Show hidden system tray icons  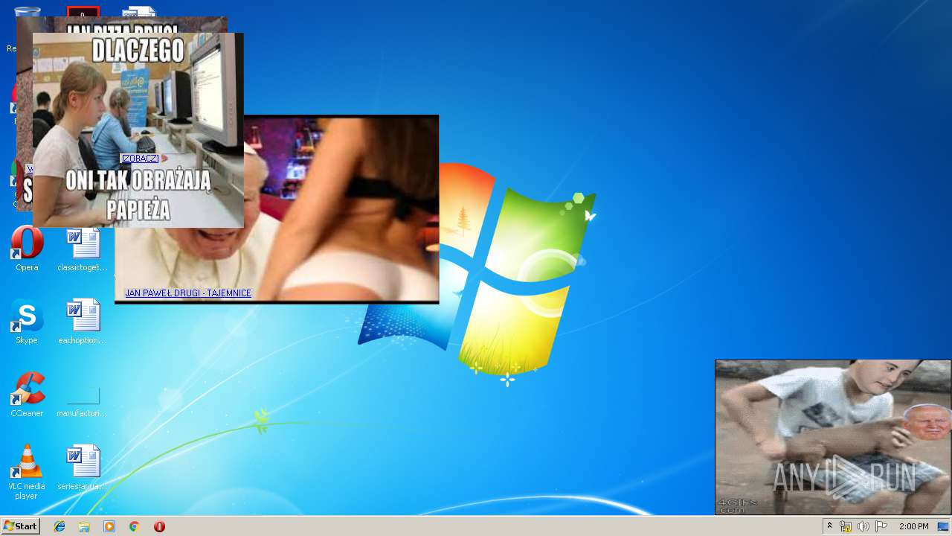[x=829, y=526]
